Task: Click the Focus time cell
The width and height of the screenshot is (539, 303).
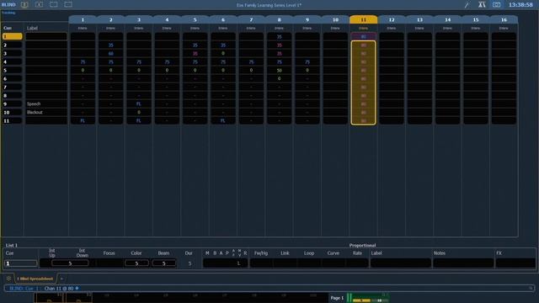Action: 109,263
